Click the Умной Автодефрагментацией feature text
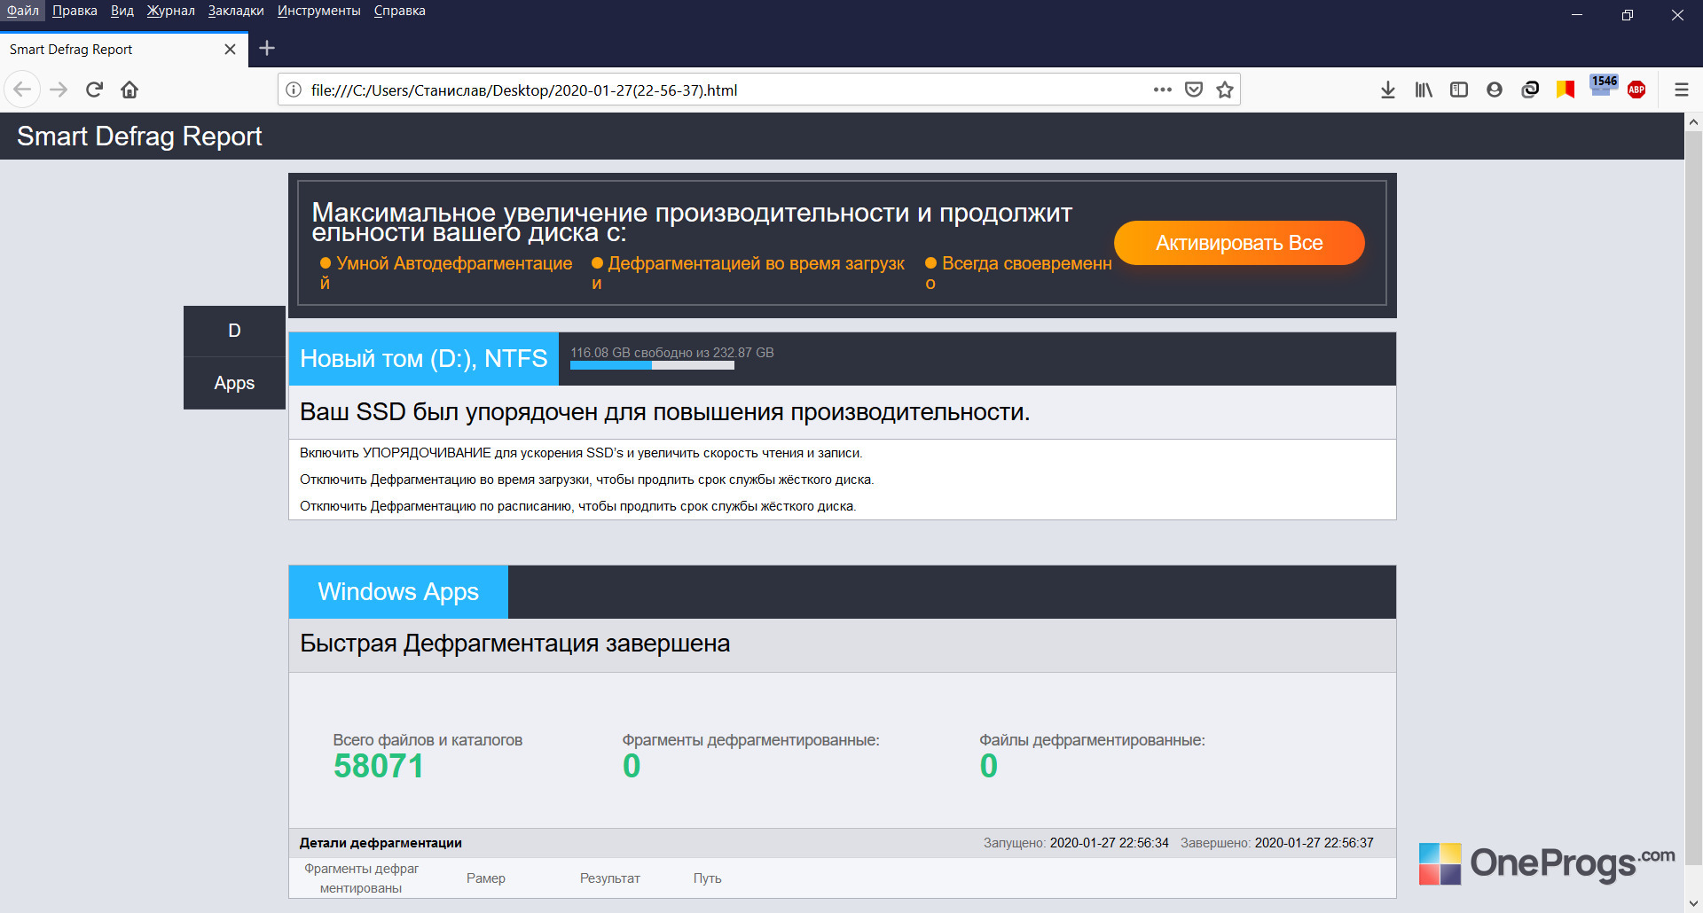Viewport: 1703px width, 913px height. coord(446,273)
